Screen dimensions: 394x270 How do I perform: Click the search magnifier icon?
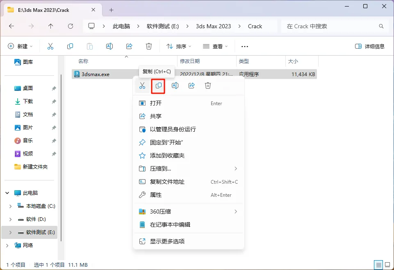[x=381, y=26]
